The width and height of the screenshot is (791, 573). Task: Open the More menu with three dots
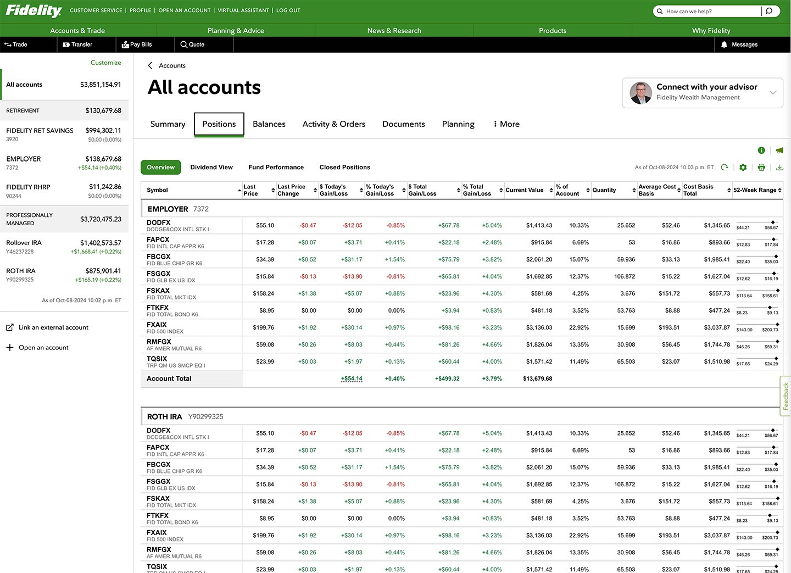click(506, 124)
